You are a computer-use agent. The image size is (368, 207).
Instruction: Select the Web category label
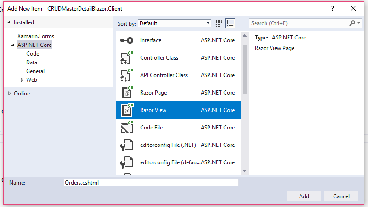point(32,80)
